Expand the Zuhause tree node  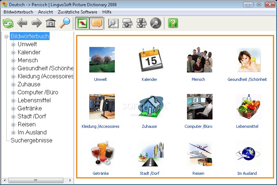[13, 84]
